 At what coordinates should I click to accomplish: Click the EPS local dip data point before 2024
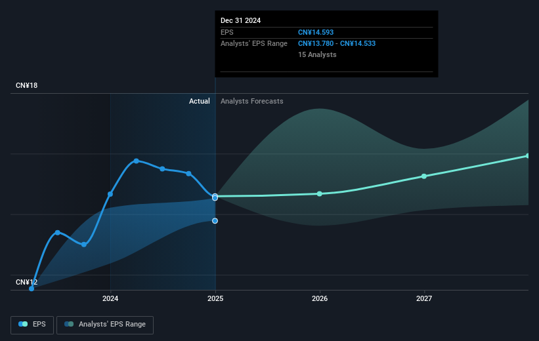pos(84,245)
